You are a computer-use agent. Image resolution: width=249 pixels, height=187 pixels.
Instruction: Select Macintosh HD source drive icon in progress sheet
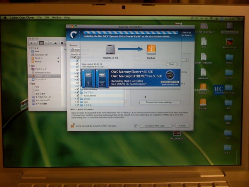pos(110,49)
